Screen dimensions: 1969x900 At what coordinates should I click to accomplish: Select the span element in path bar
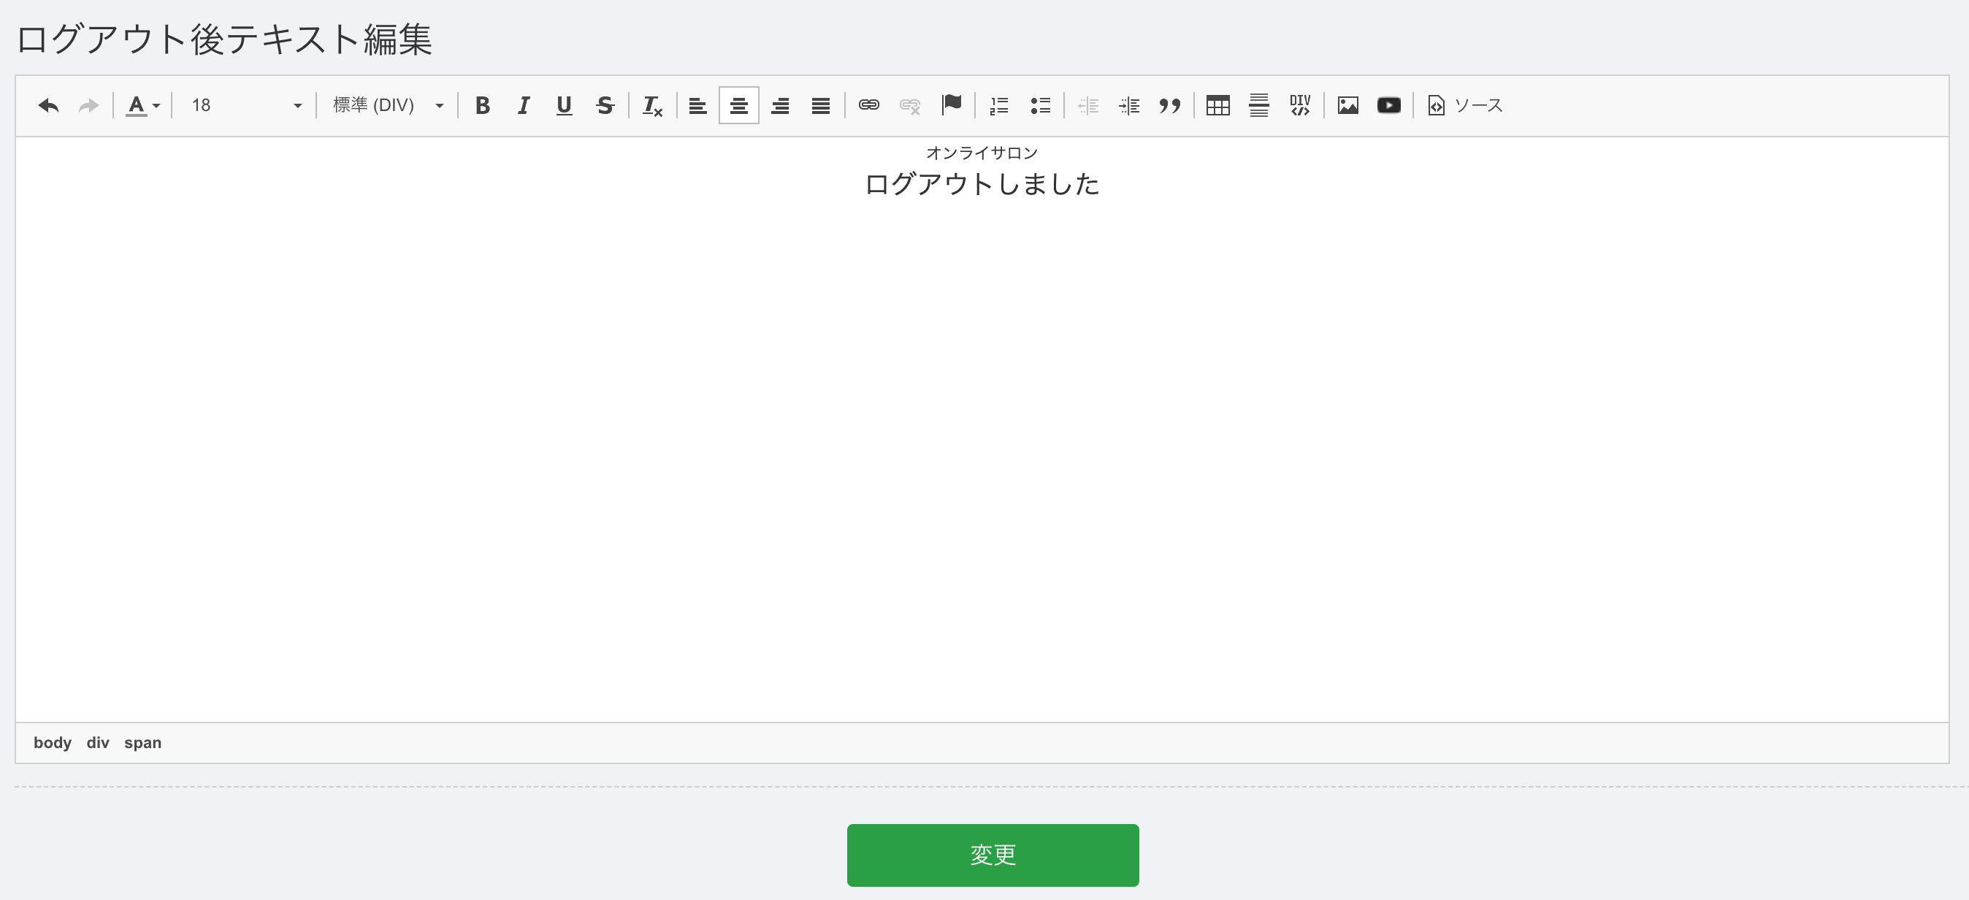point(143,742)
